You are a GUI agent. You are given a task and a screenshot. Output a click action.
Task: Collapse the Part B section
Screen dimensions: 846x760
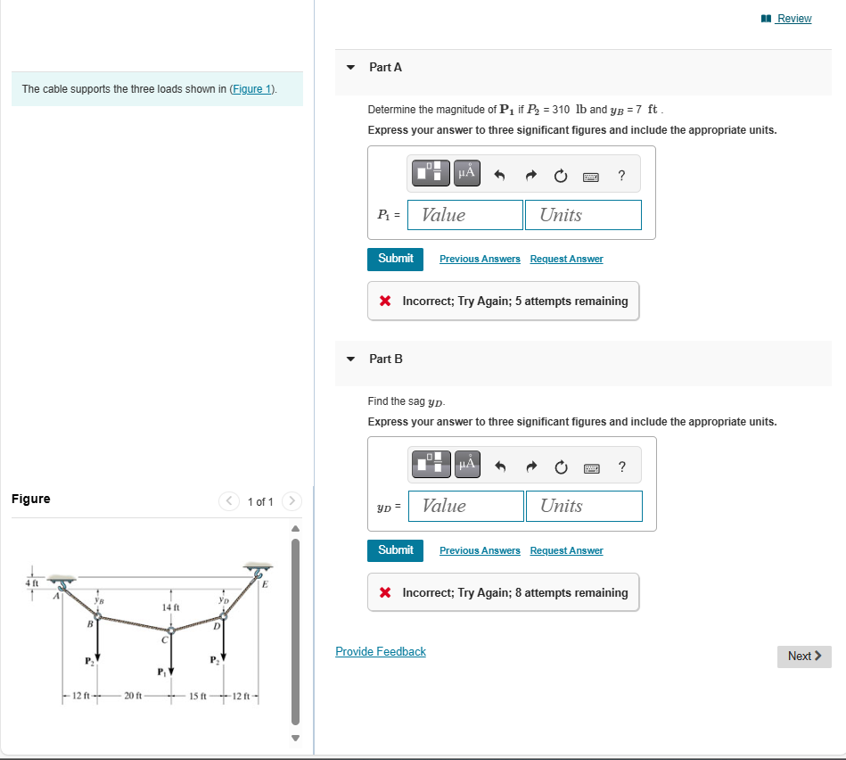click(349, 359)
